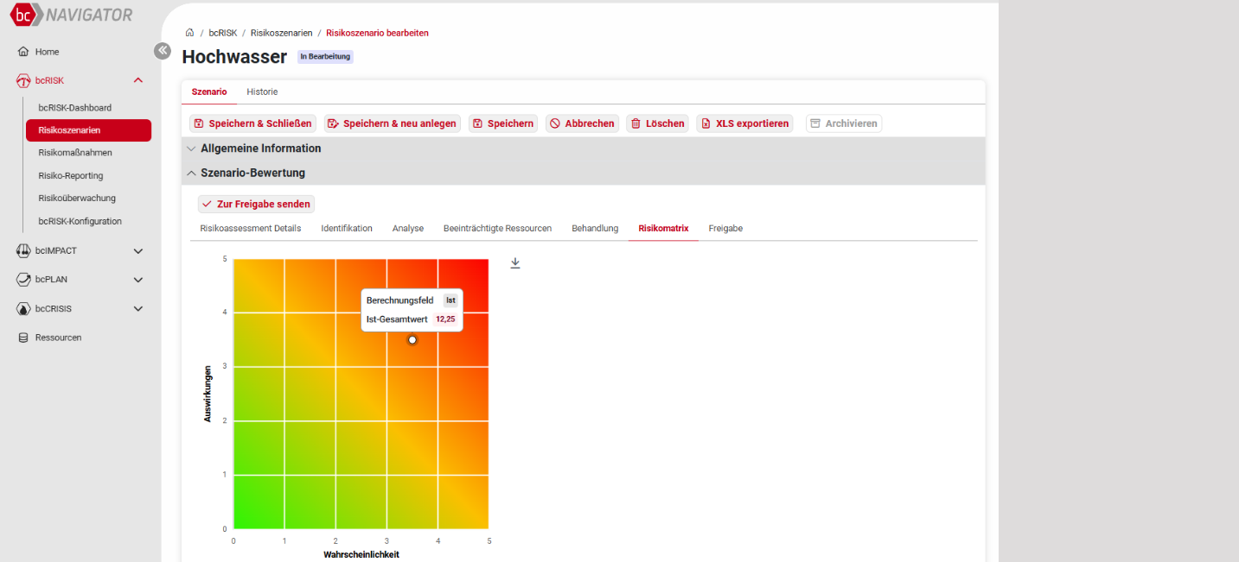Click the XLS exportieren button
The height and width of the screenshot is (562, 1239).
tap(744, 123)
